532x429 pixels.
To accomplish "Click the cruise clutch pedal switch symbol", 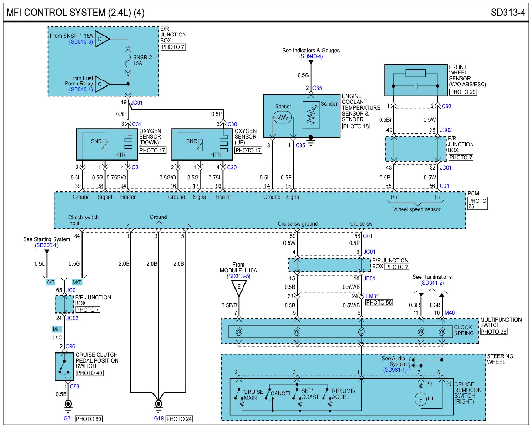I will [x=64, y=366].
